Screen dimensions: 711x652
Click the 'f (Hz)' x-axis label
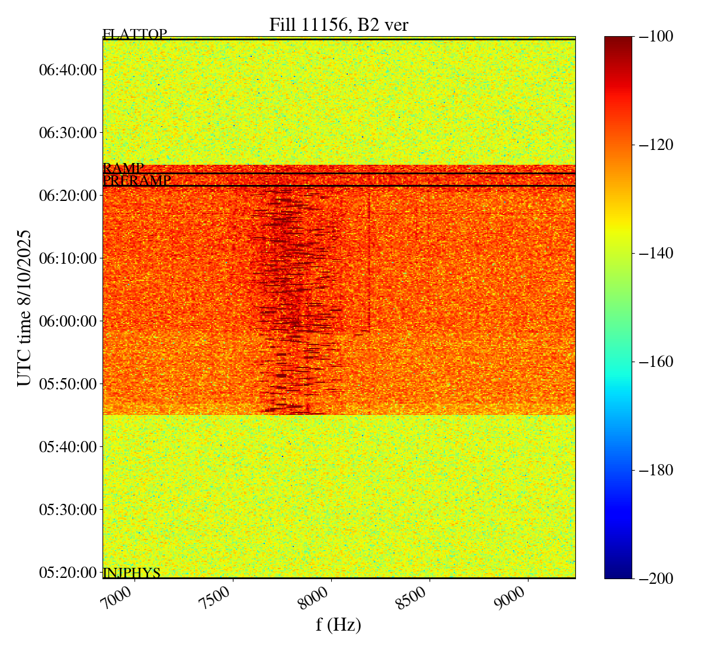point(338,624)
